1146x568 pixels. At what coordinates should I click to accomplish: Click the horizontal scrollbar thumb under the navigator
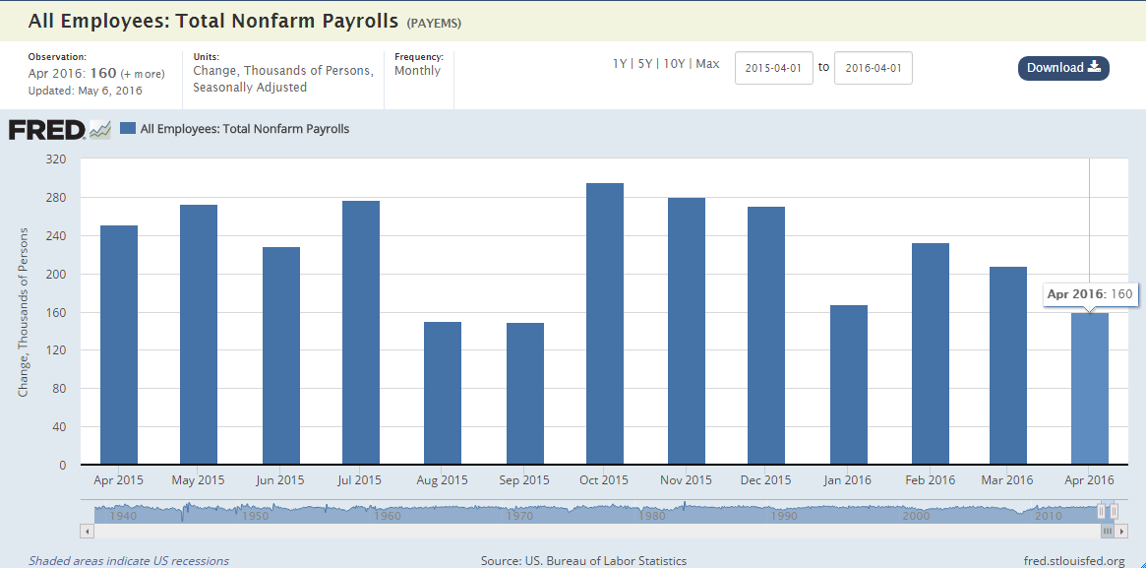pos(1107,531)
